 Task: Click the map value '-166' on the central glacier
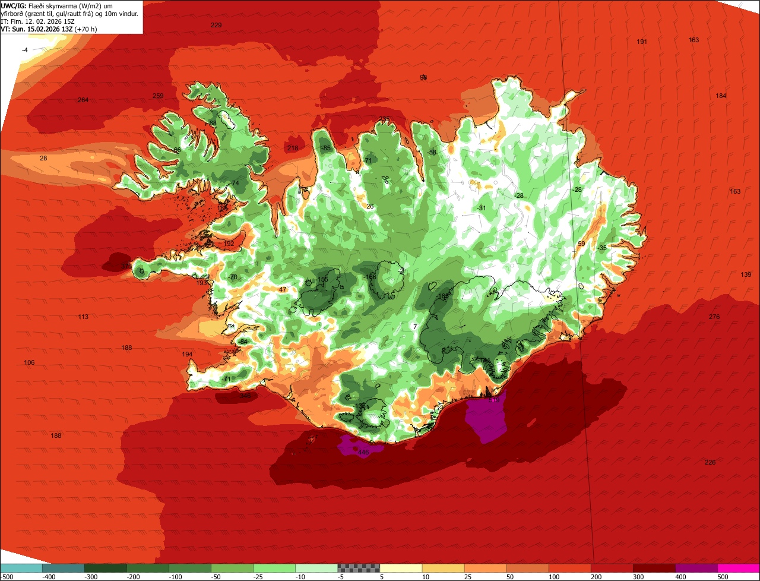click(x=370, y=277)
